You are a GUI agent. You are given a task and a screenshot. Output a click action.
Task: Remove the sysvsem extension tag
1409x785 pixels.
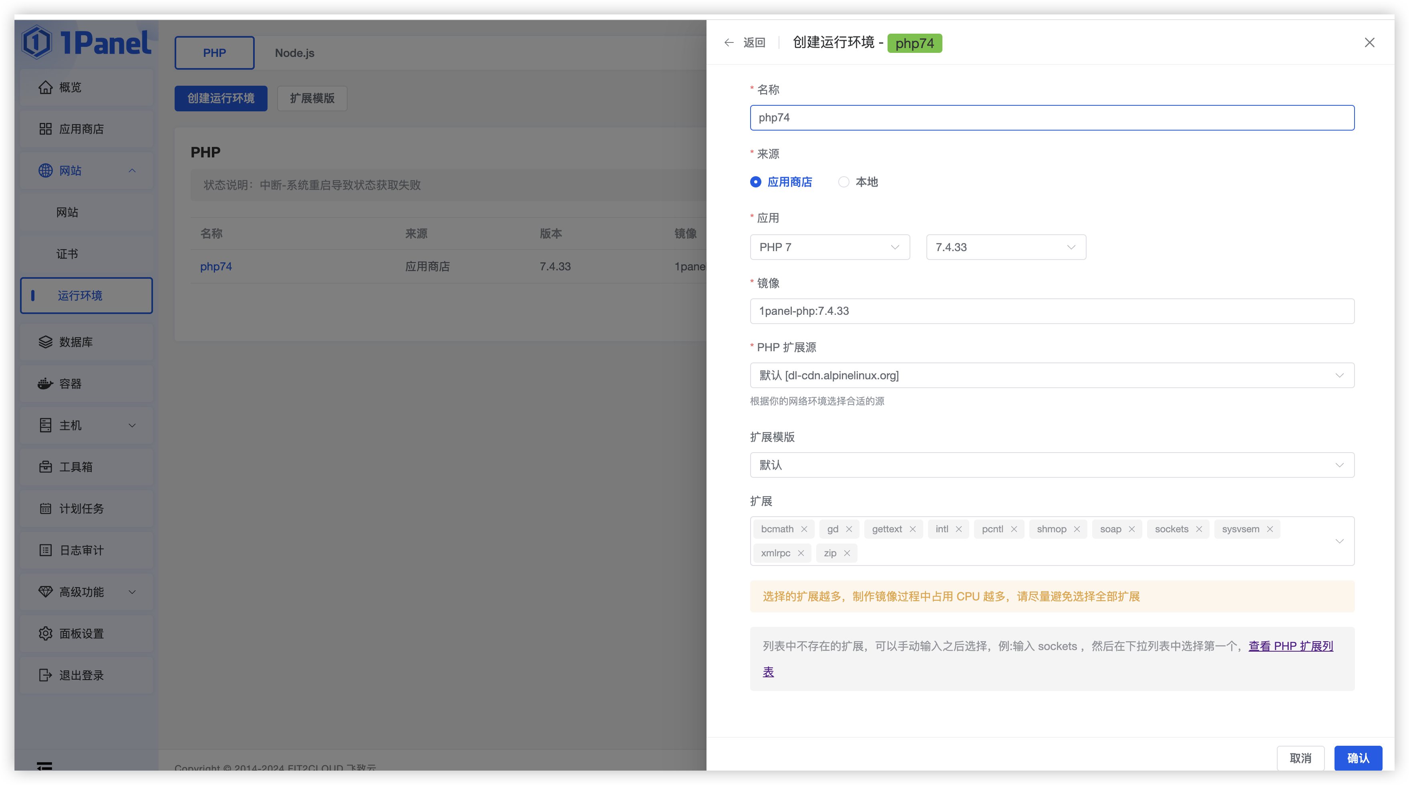click(1270, 529)
